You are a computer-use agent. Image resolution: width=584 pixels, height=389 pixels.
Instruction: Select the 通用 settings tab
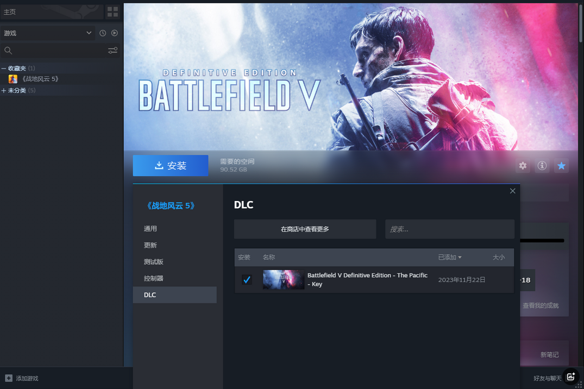[175, 229]
